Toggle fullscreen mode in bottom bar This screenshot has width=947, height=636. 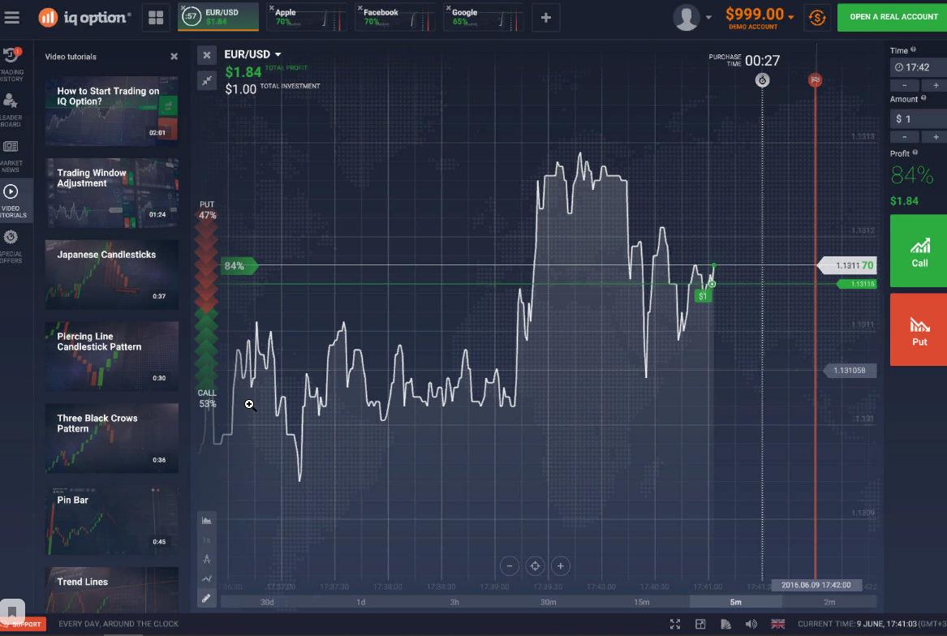pyautogui.click(x=674, y=624)
